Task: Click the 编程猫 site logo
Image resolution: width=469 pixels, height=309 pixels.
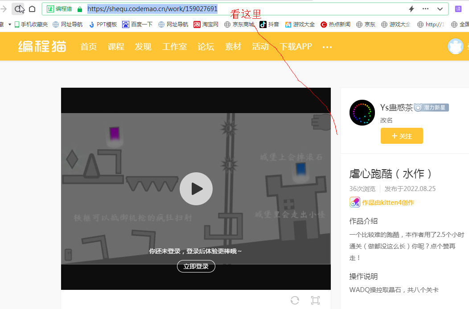Action: (x=42, y=46)
